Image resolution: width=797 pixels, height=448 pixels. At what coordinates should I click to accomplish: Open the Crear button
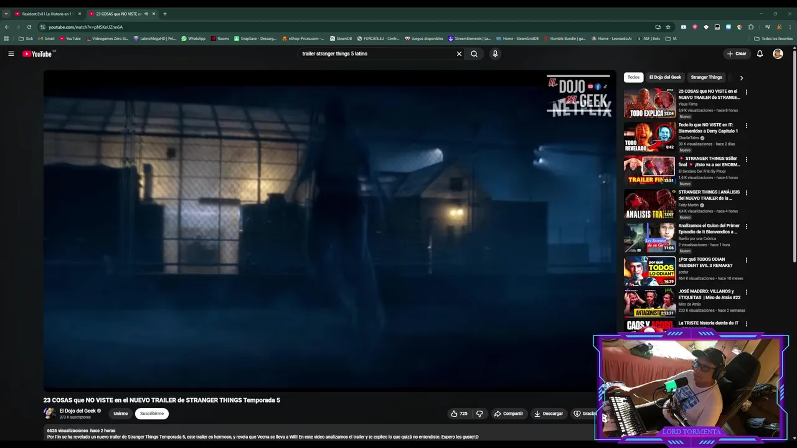737,54
